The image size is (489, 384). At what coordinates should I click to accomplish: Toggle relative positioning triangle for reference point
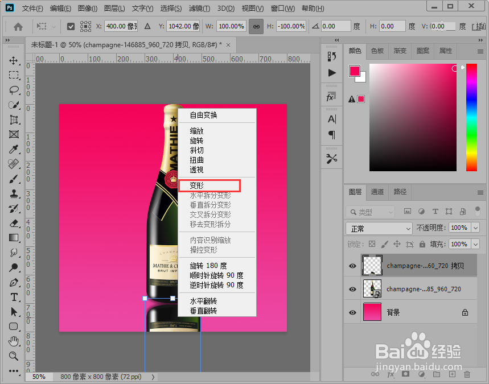(x=147, y=27)
